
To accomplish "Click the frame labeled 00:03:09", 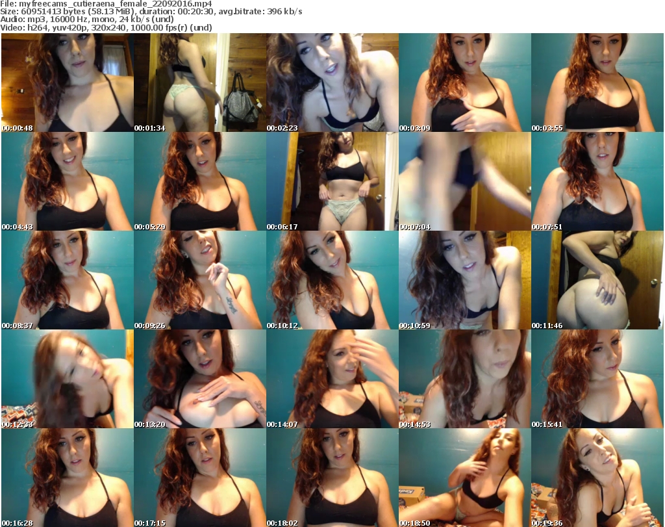I will (x=464, y=83).
